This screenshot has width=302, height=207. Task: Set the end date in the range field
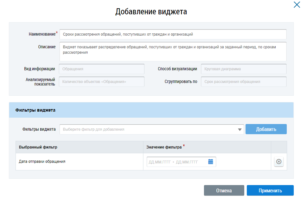[x=187, y=162]
